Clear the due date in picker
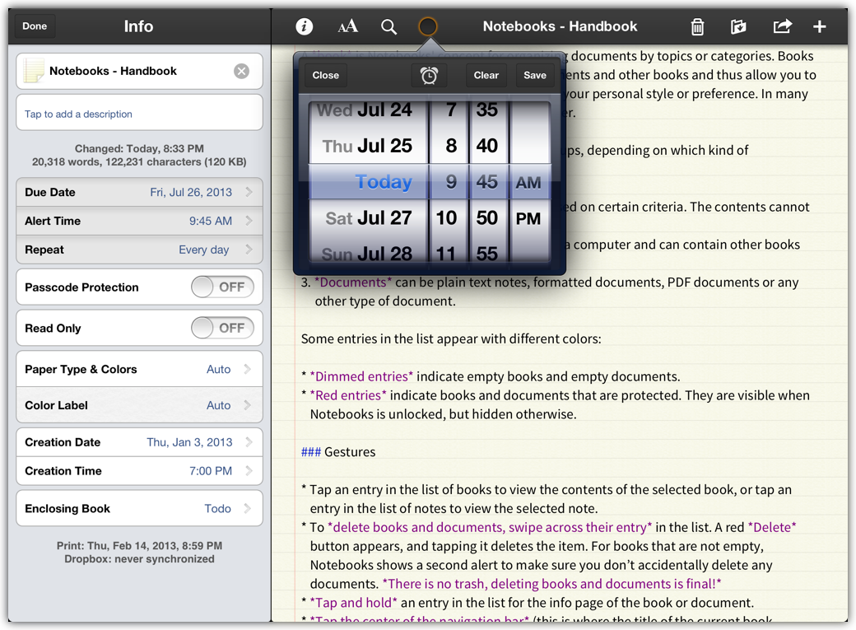The width and height of the screenshot is (856, 630). coord(486,76)
